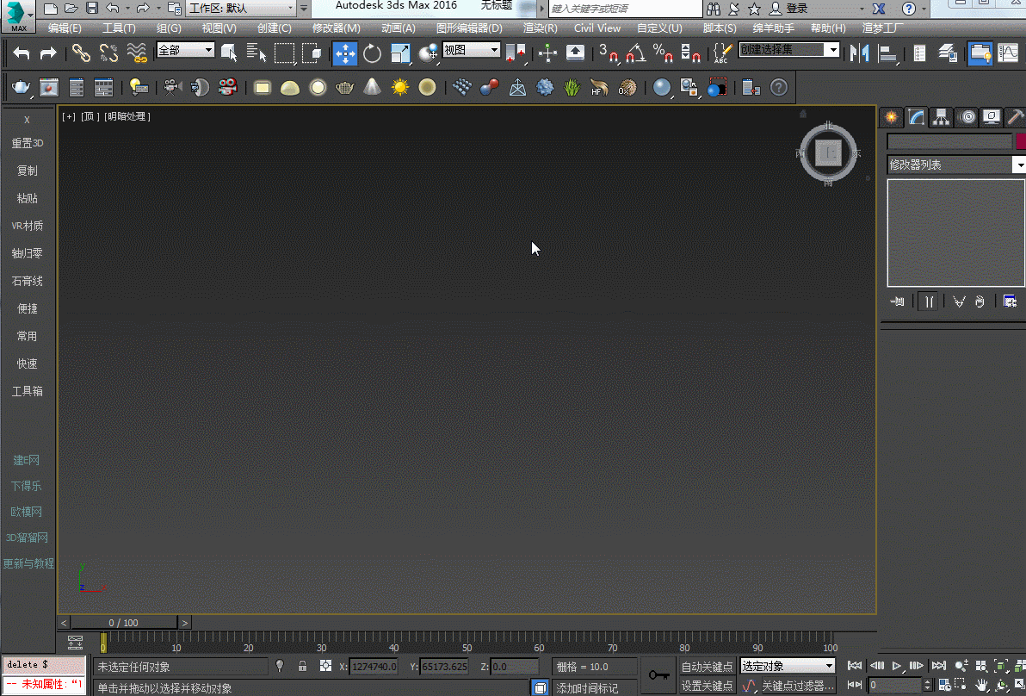Open the 修改器(M) modifiers menu
1026x696 pixels.
(336, 28)
